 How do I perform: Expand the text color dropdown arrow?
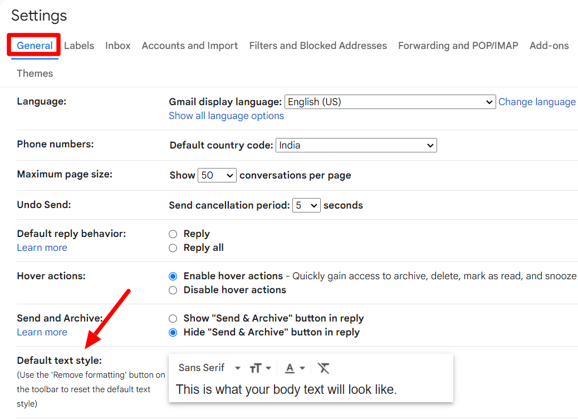click(302, 368)
